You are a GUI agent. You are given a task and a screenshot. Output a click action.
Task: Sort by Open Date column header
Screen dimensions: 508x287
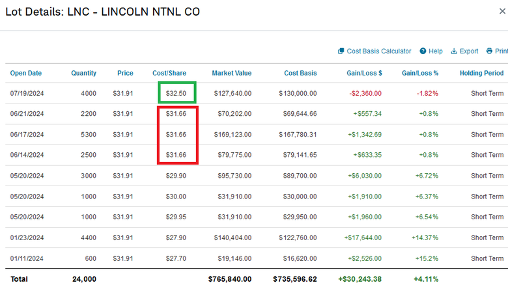tap(26, 73)
